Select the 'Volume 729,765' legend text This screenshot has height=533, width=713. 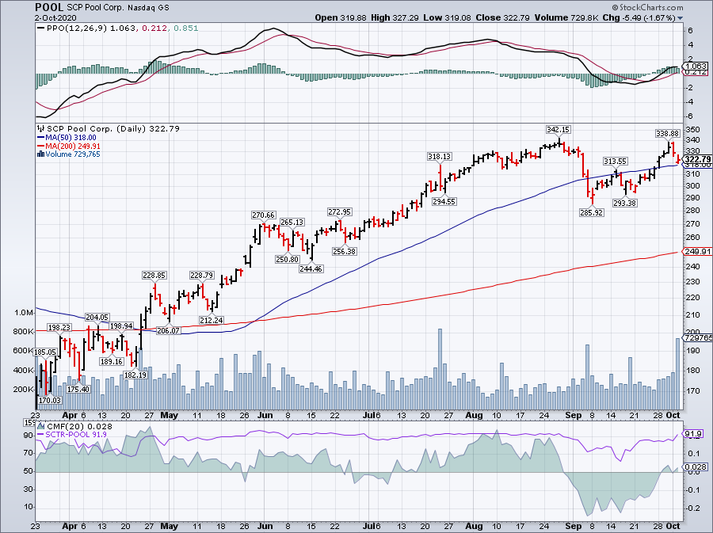click(x=73, y=154)
